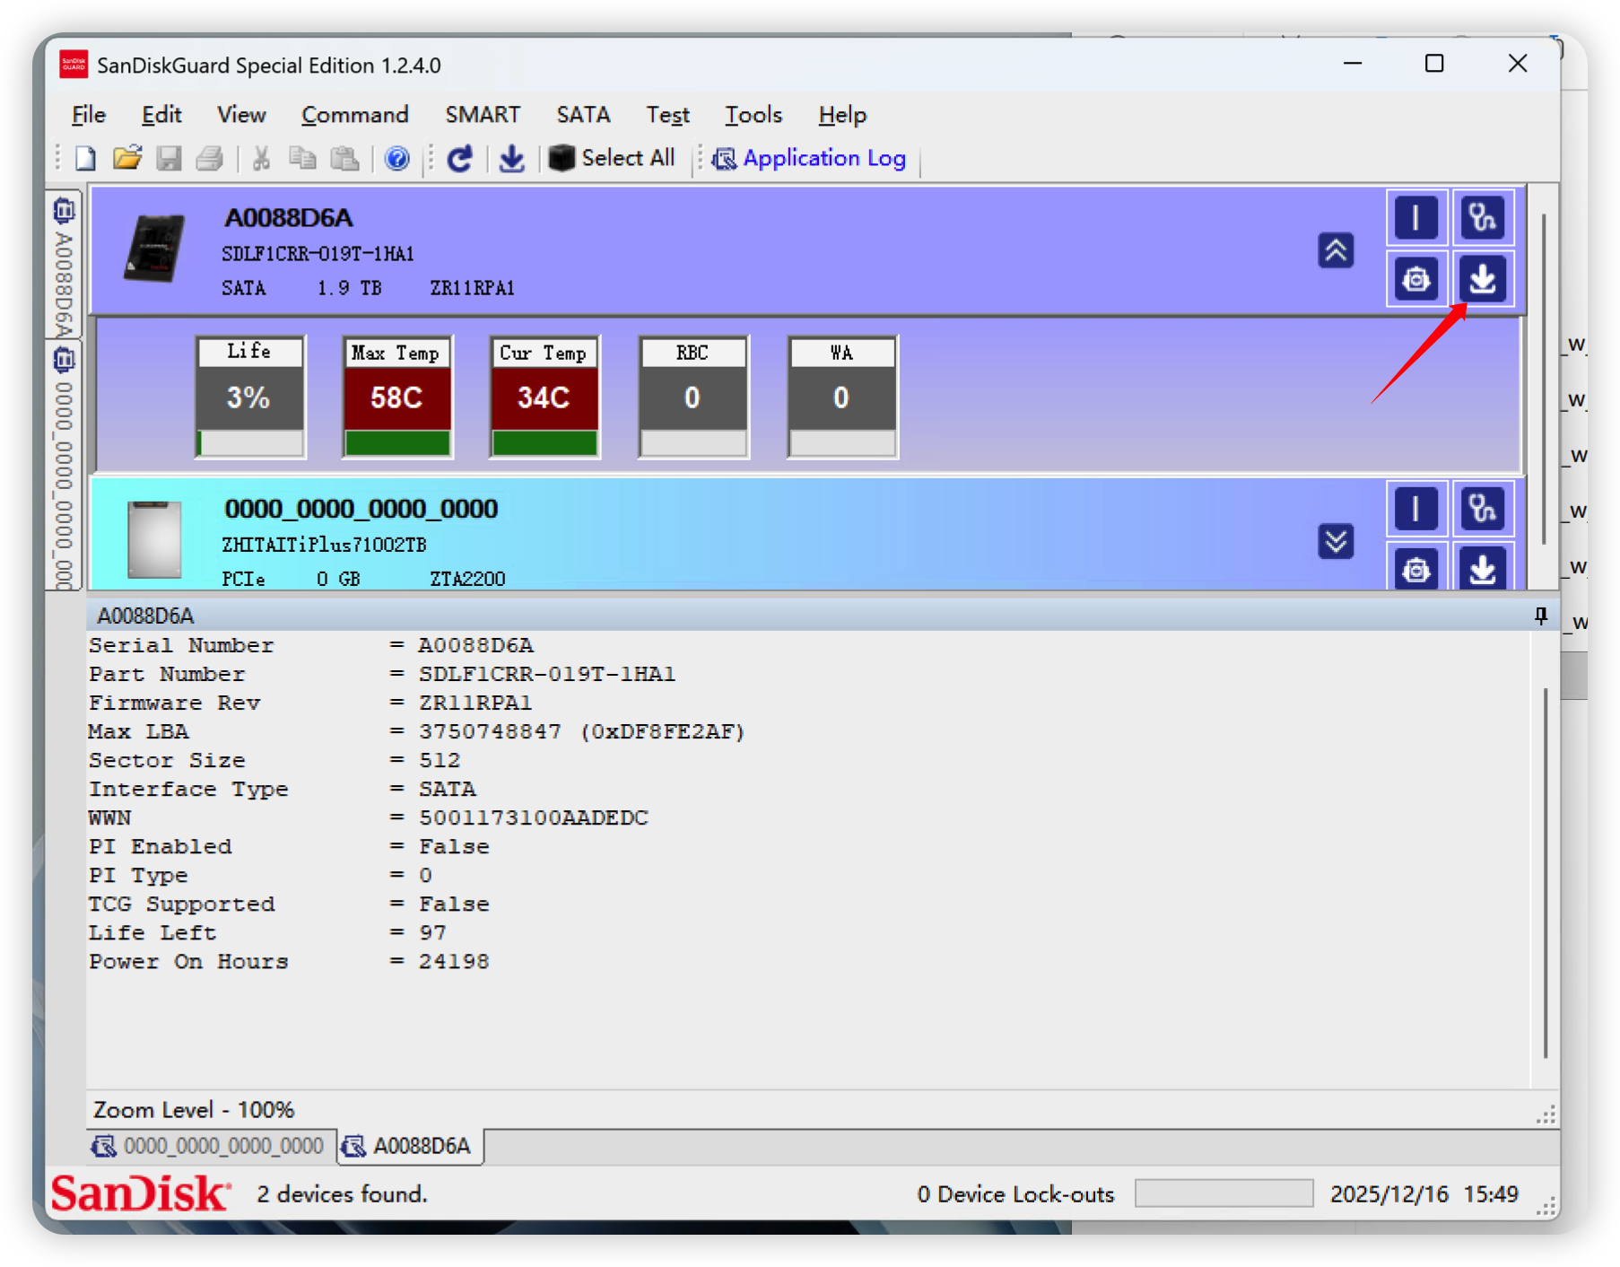Click the Max LBA value 3750748847
The height and width of the screenshot is (1267, 1620).
click(490, 731)
